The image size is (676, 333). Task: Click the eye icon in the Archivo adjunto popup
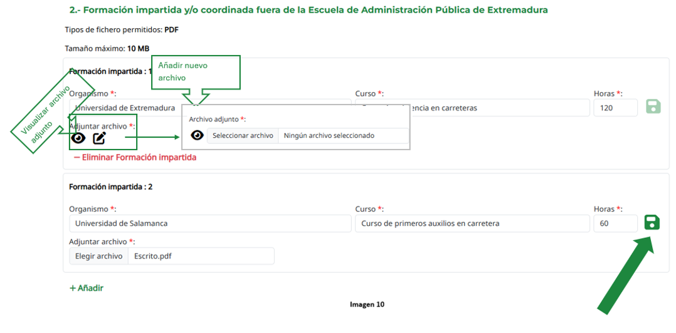coord(197,135)
